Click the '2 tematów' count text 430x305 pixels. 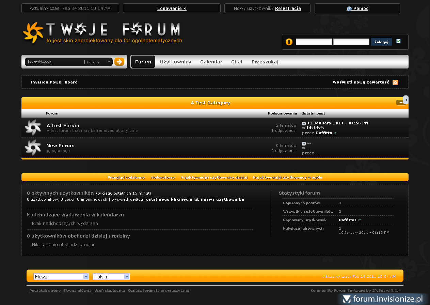[286, 125]
